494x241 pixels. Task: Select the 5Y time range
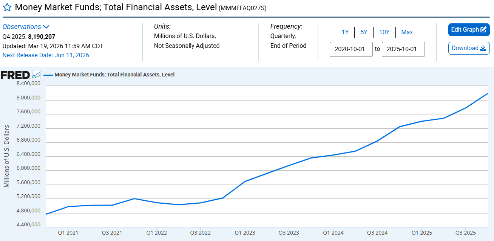[x=364, y=32]
